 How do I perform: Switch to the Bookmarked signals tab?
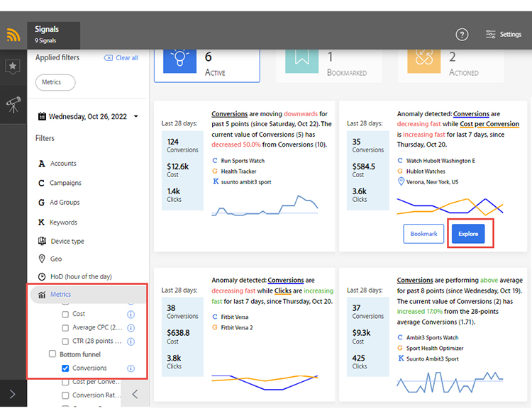(328, 65)
